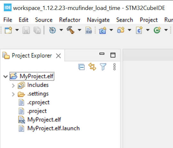This screenshot has height=148, width=173.
Task: Open dropdown beside new C file icon
Action: point(148,30)
